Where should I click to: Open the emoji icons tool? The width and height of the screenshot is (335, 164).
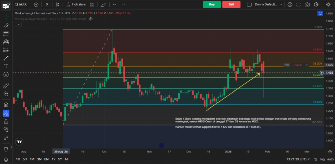click(6, 75)
